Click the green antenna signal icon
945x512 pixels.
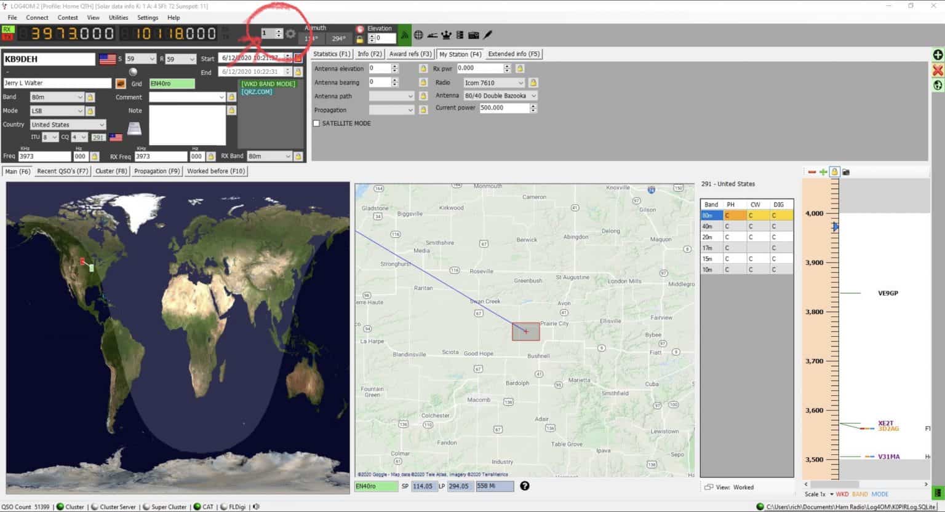[404, 34]
